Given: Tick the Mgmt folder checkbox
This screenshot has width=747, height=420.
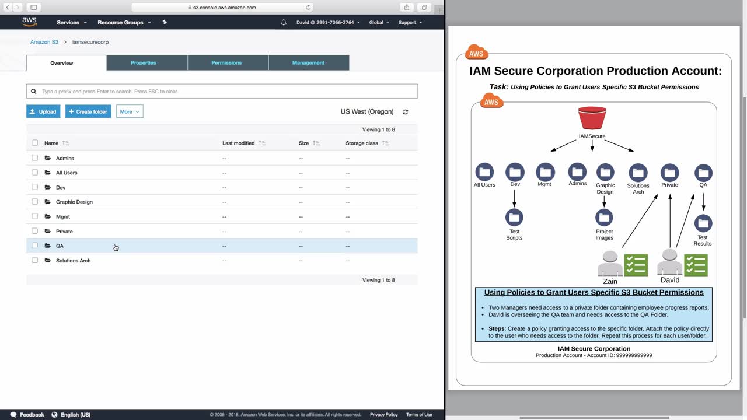Looking at the screenshot, I should tap(34, 216).
